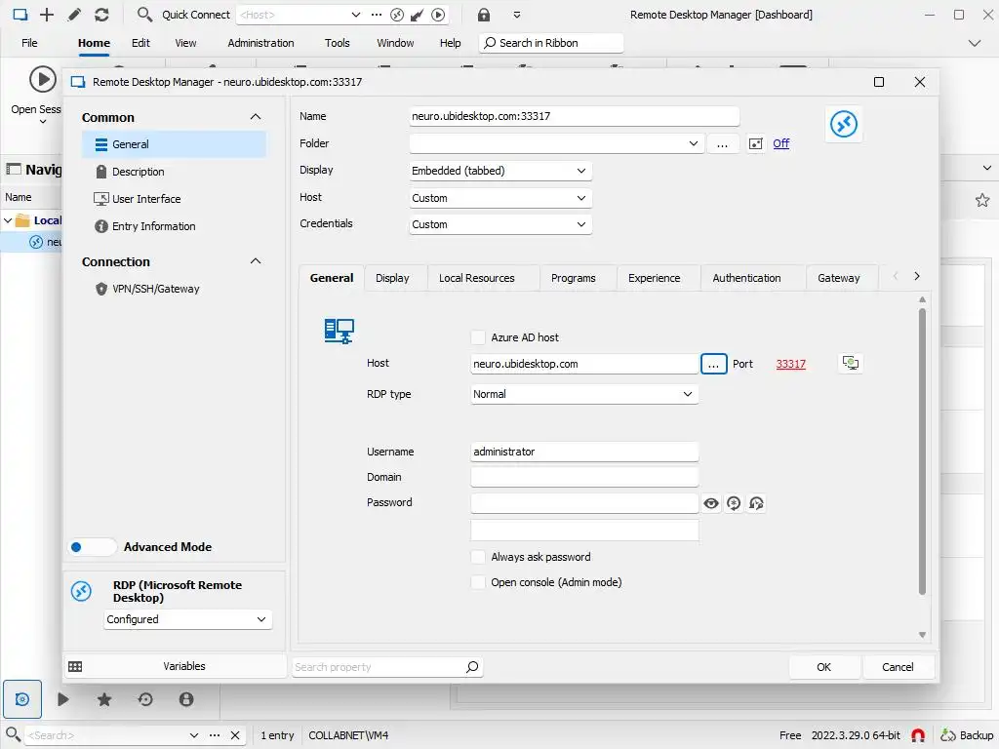
Task: Click the Off link next to Folder
Action: pyautogui.click(x=781, y=143)
